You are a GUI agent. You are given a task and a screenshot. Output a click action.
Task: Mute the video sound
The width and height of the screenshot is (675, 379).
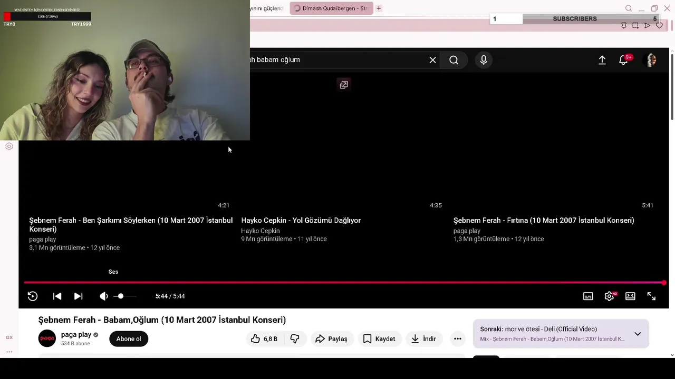click(x=104, y=296)
